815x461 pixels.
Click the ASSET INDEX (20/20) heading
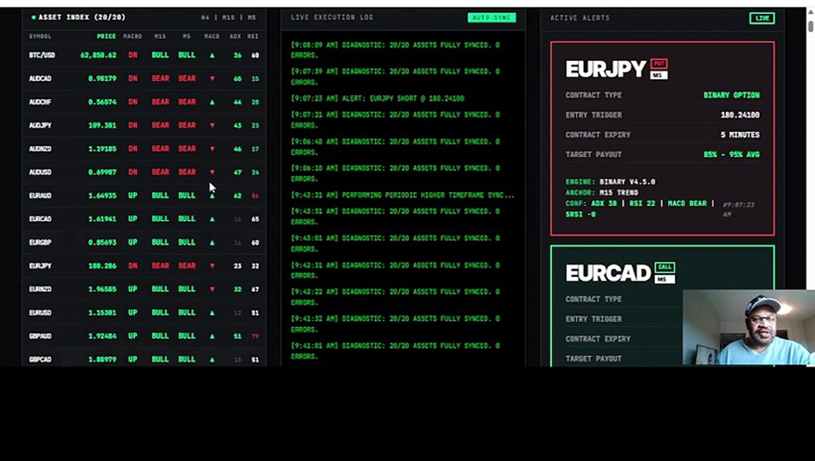(x=82, y=17)
